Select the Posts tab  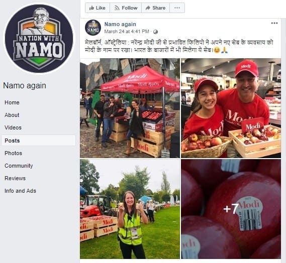(x=38, y=141)
